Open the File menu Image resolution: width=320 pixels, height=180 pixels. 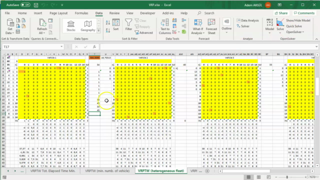(7, 13)
